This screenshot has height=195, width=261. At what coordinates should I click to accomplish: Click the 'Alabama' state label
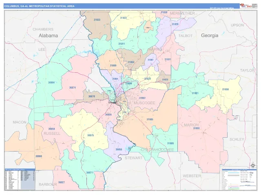[48, 35]
